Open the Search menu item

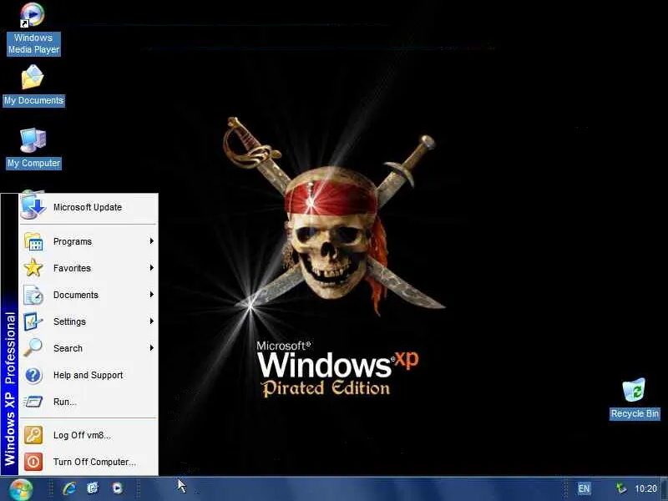click(x=89, y=348)
